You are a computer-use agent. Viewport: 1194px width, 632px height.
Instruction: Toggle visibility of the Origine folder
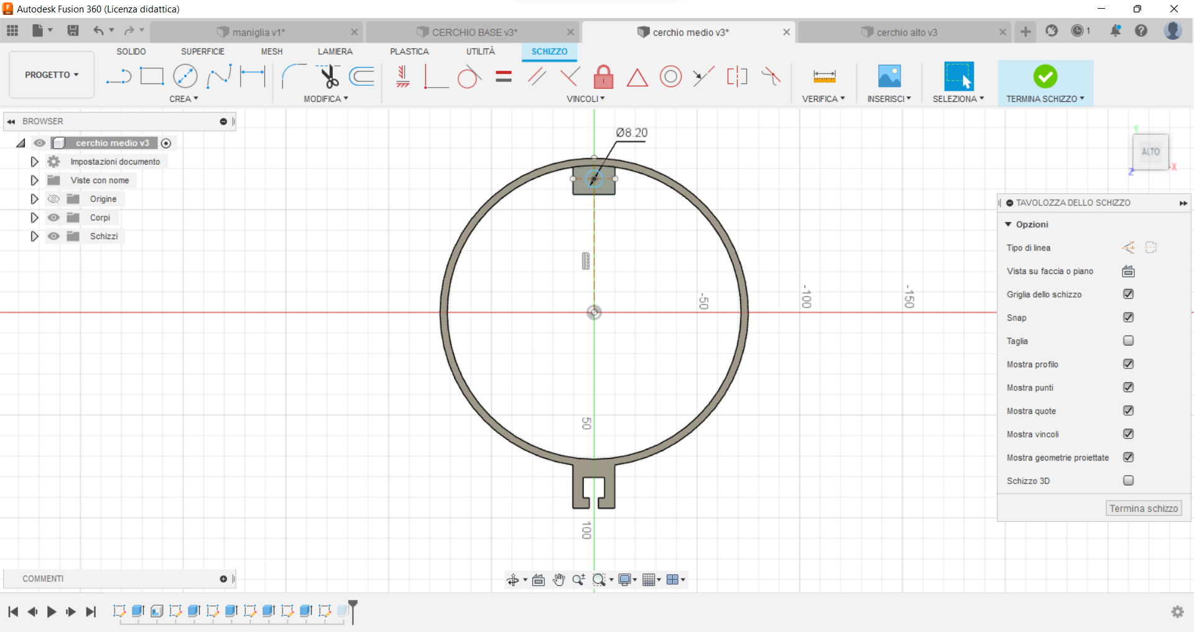pyautogui.click(x=53, y=199)
